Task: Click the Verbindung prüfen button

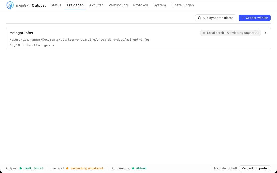Action: click(x=255, y=168)
